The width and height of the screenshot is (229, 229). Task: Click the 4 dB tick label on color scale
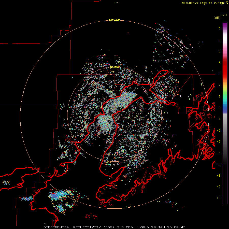220,63
